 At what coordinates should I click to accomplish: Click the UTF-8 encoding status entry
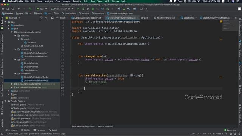tap(206, 134)
